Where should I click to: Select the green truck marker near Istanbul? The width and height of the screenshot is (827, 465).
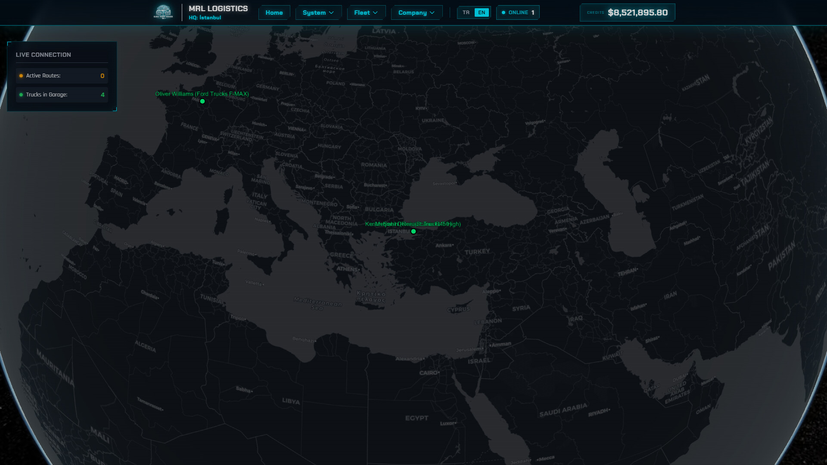tap(413, 231)
